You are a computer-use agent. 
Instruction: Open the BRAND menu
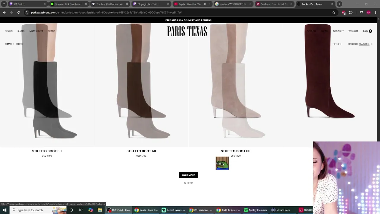52,31
